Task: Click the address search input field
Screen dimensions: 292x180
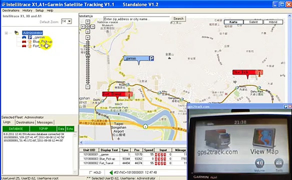Action: [137, 19]
